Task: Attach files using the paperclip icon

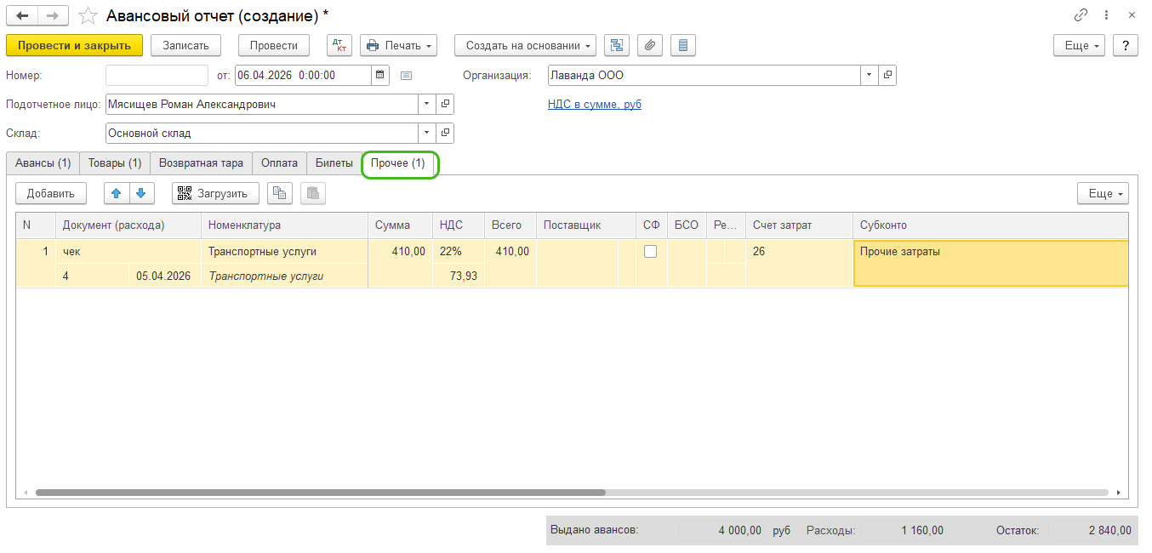Action: click(x=650, y=45)
